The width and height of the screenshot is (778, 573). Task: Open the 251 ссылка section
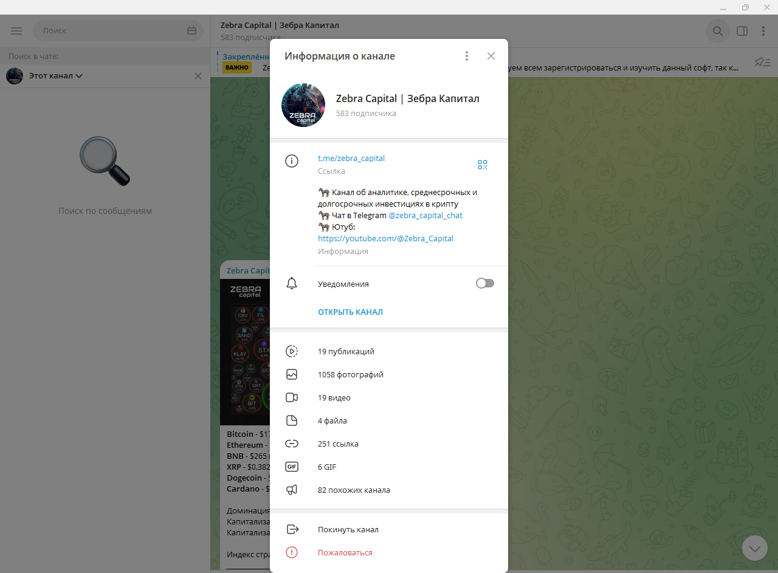pyautogui.click(x=389, y=444)
